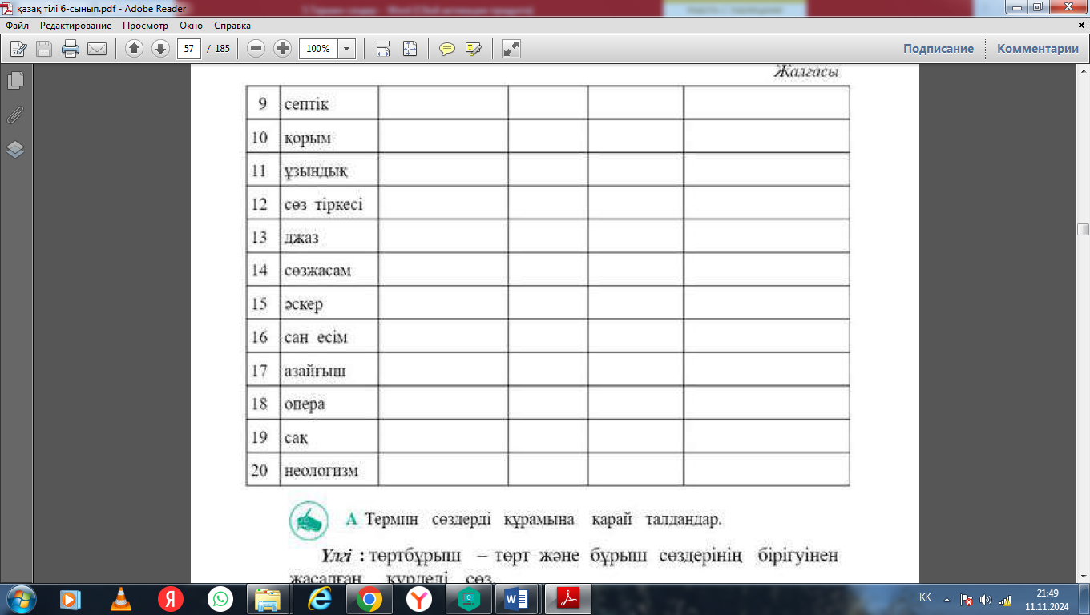
Task: Open the zoom level dropdown arrow
Action: point(346,49)
